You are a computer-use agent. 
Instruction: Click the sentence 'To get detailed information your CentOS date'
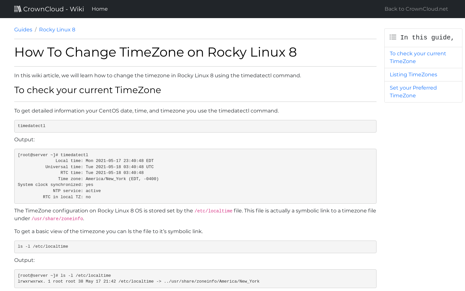pyautogui.click(x=146, y=111)
